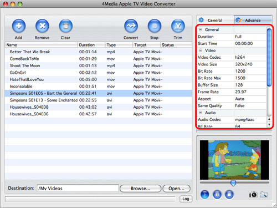Open the snapshot folder magnifier icon
This screenshot has height=208, width=277.
pos(264,195)
